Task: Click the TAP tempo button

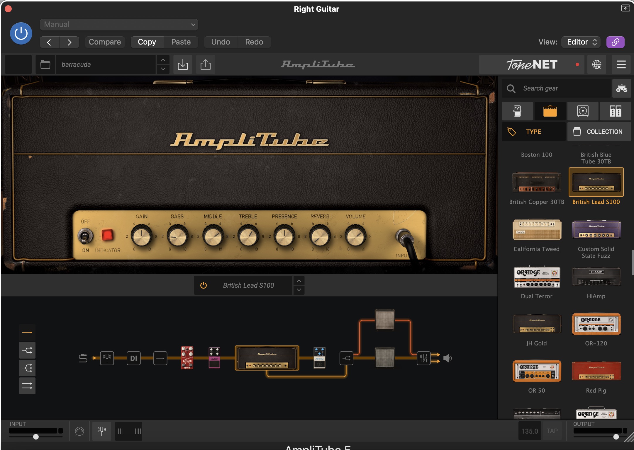Action: point(552,431)
